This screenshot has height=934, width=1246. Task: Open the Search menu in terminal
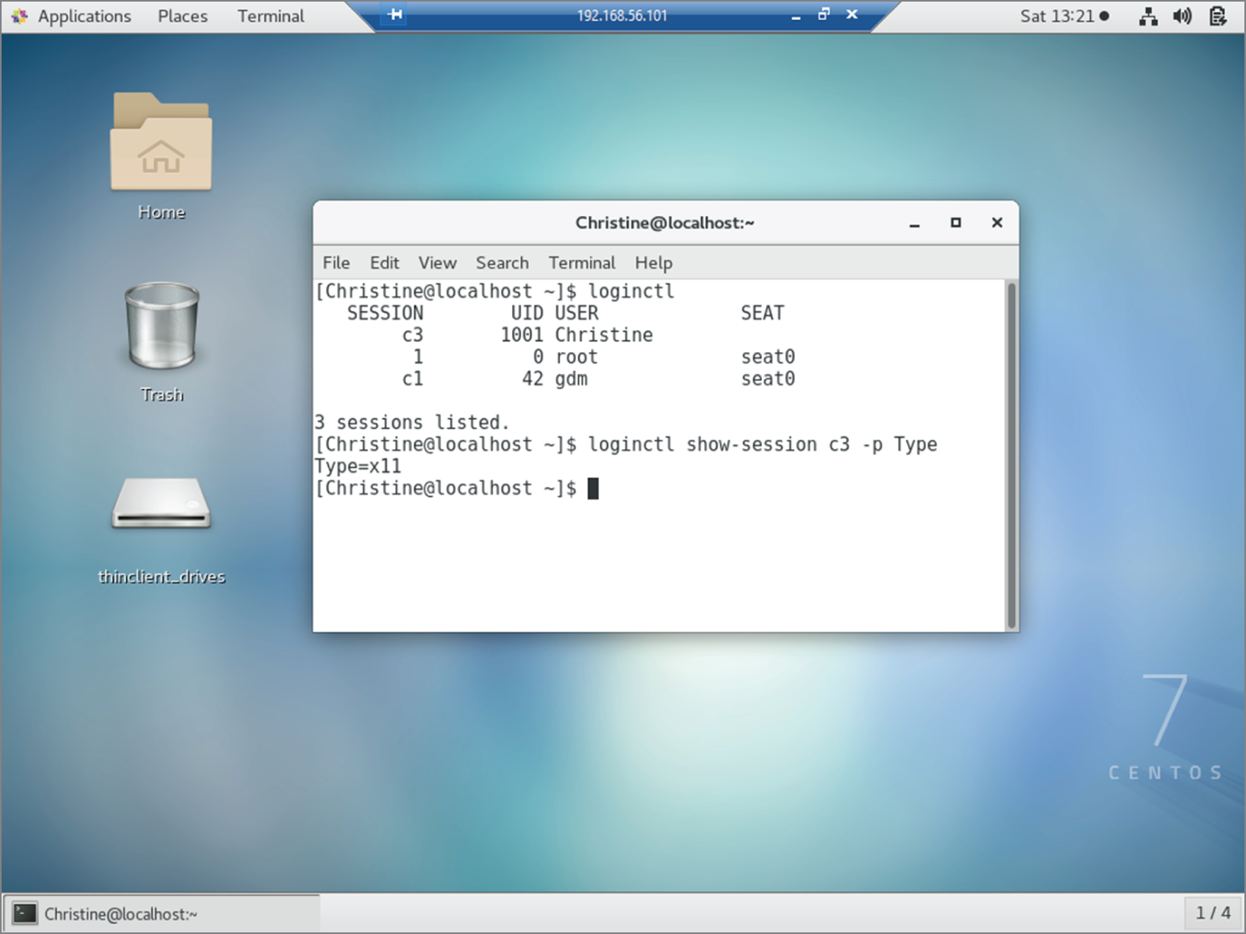pyautogui.click(x=503, y=263)
